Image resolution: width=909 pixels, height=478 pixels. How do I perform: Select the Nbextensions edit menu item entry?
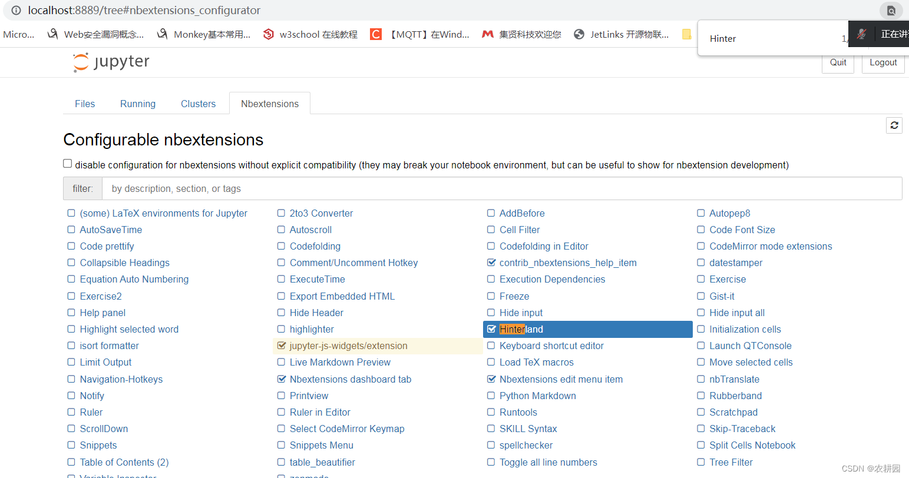[x=561, y=379]
